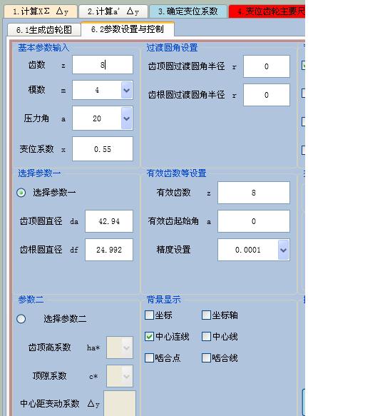Click the 齿数 z input field
This screenshot has width=385, height=416.
click(103, 65)
